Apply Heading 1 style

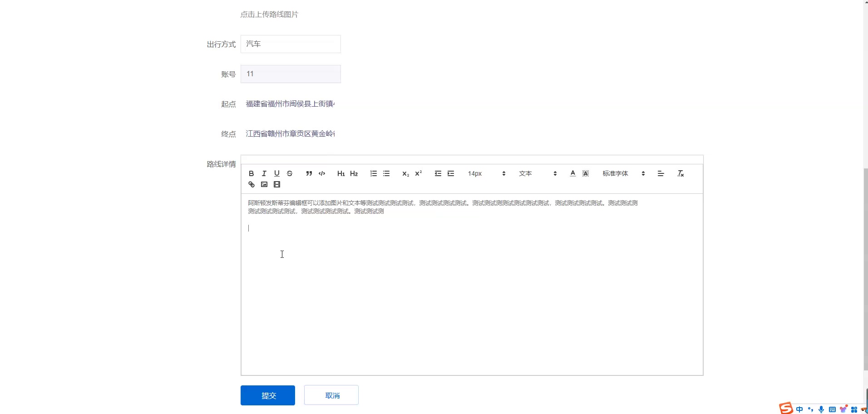[341, 173]
